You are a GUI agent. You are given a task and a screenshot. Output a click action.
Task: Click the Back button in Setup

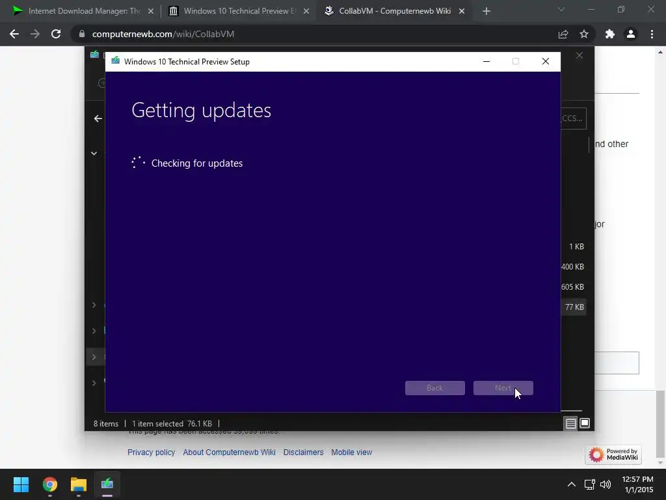[435, 388]
